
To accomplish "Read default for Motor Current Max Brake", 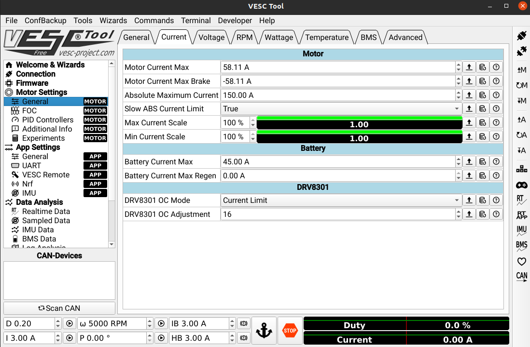I will point(483,81).
